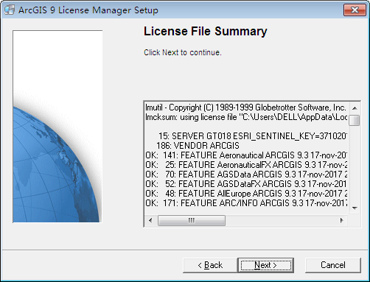Click the FEATURE Aeronautical ARCGIS 9.3 line
This screenshot has height=282, width=370.
pyautogui.click(x=246, y=155)
